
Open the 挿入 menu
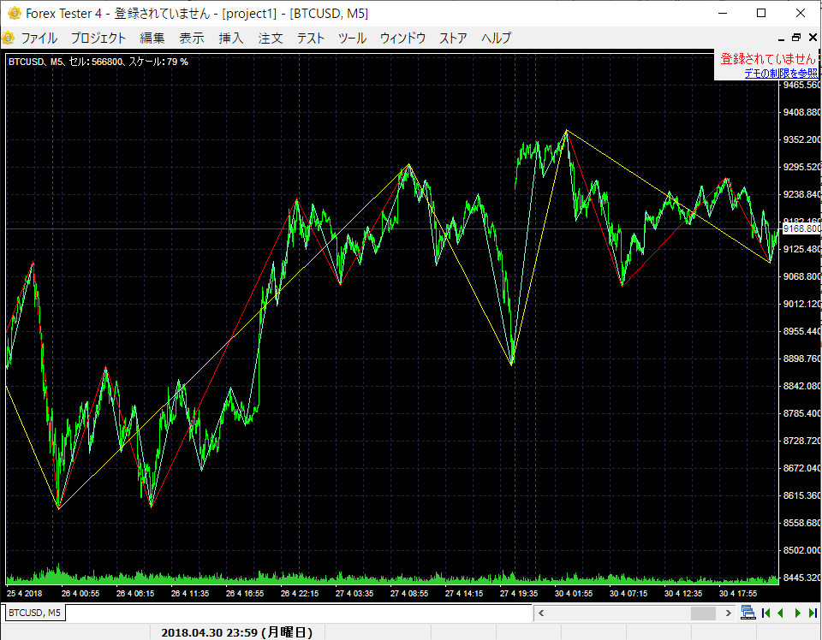(x=231, y=39)
